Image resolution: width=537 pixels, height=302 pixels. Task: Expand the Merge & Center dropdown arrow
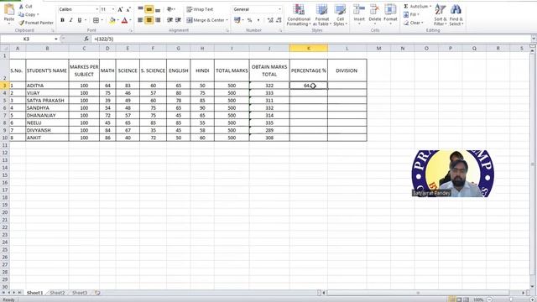tap(227, 20)
